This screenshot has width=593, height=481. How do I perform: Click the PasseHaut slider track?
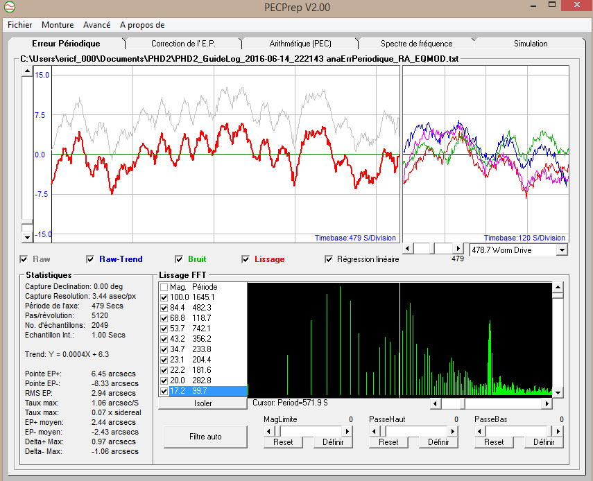(x=416, y=430)
